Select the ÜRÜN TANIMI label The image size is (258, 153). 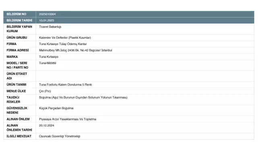click(16, 85)
